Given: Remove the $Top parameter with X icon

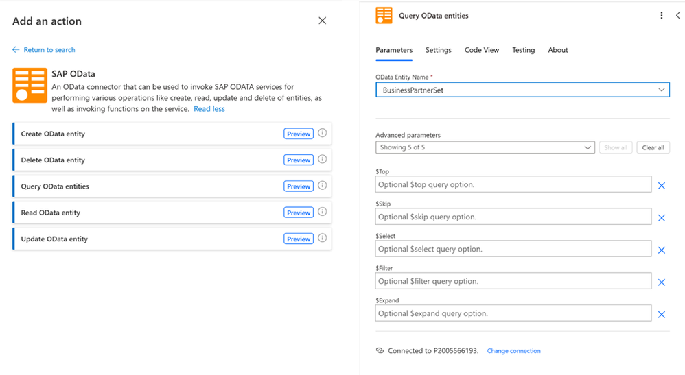Looking at the screenshot, I should (x=662, y=186).
